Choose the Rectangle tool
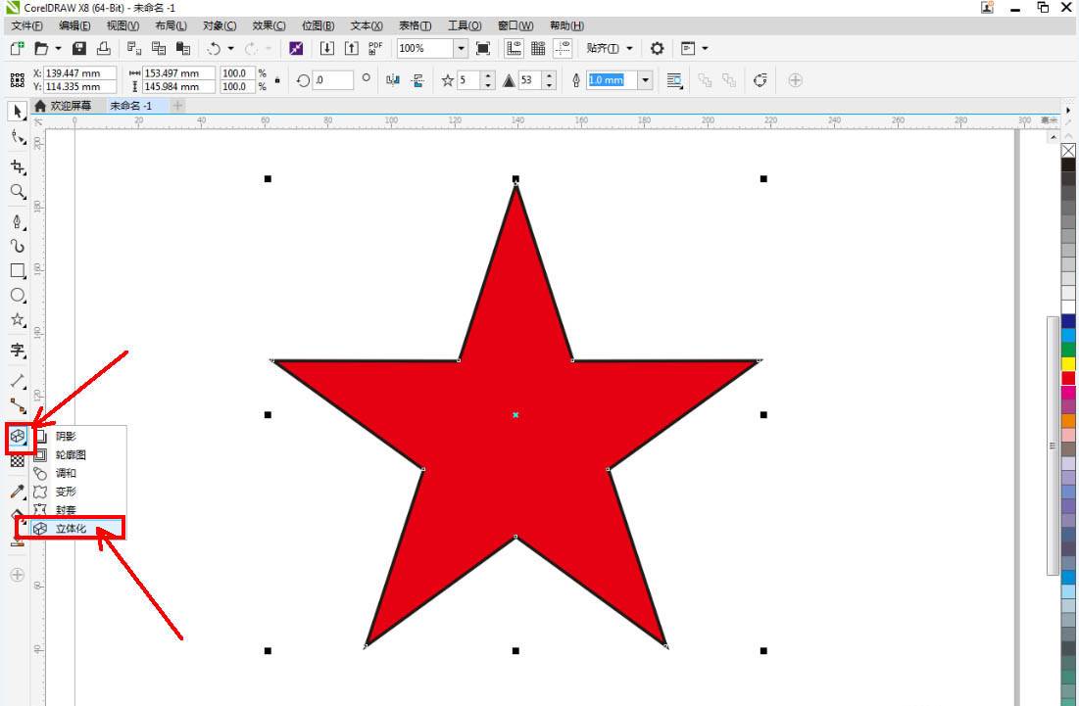This screenshot has width=1079, height=706. [17, 271]
